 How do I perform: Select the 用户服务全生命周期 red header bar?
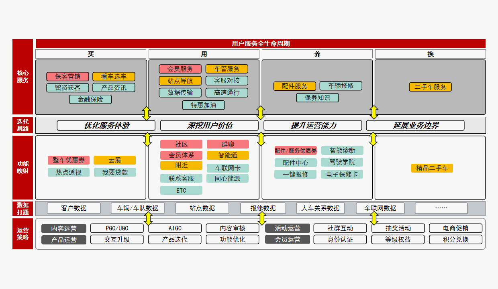tap(260, 43)
